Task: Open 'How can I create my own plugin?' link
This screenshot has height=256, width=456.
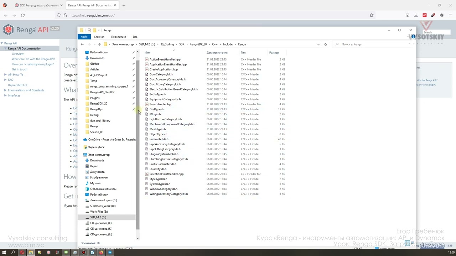Action: pyautogui.click(x=33, y=64)
